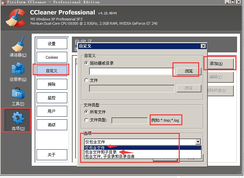
Task: Open the 选项 (Options) gear icon
Action: pos(18,119)
